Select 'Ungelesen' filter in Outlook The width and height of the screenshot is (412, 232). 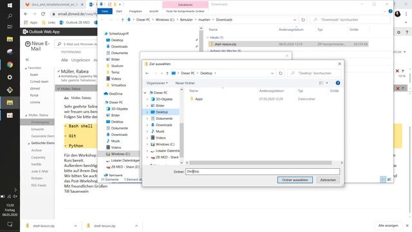point(80,60)
